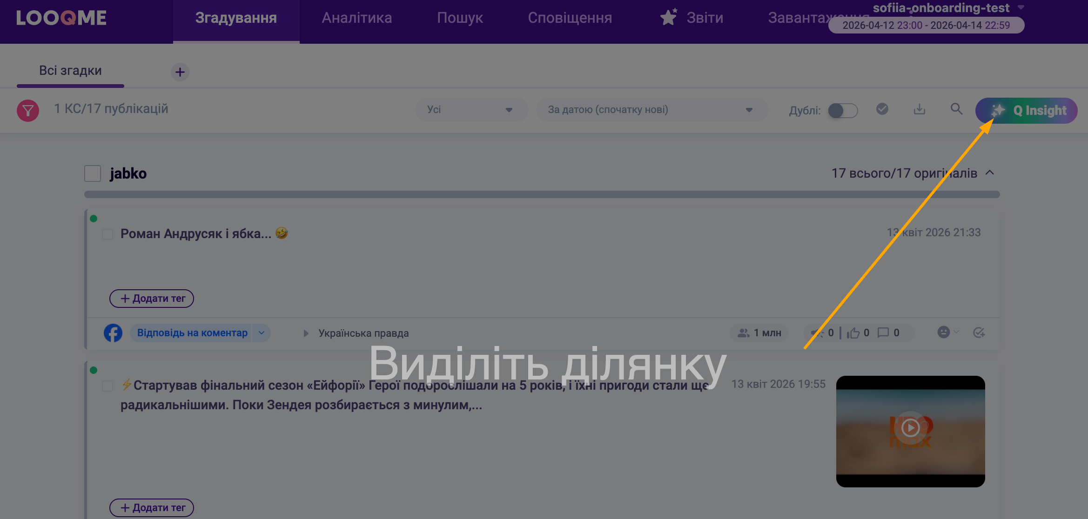Switch to the Аналітика tab
Viewport: 1088px width, 519px height.
pos(357,18)
